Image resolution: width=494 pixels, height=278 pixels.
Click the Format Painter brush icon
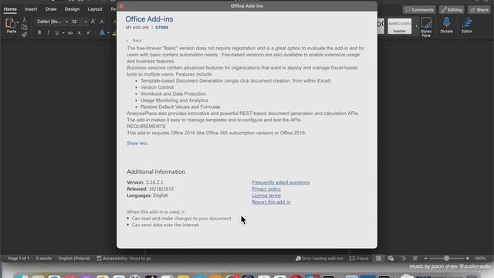point(24,34)
